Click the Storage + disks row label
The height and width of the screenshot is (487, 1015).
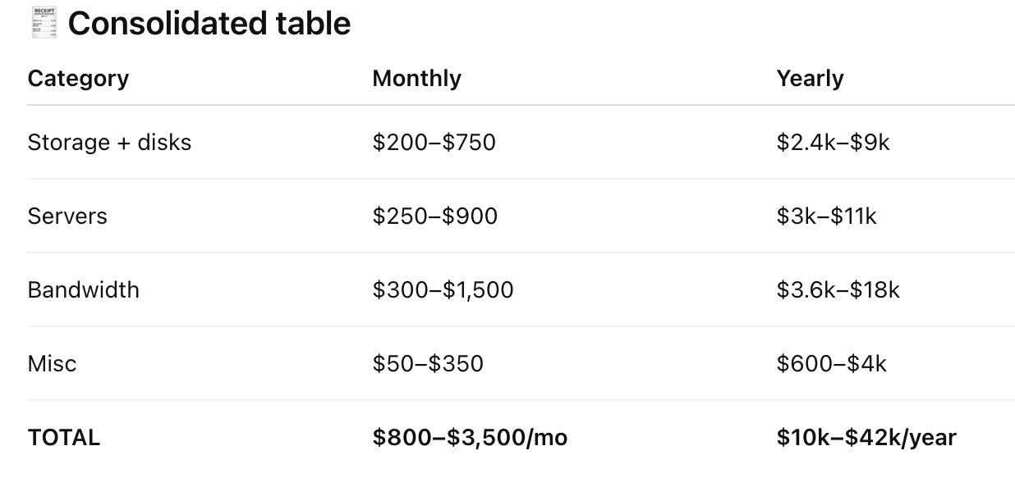109,143
